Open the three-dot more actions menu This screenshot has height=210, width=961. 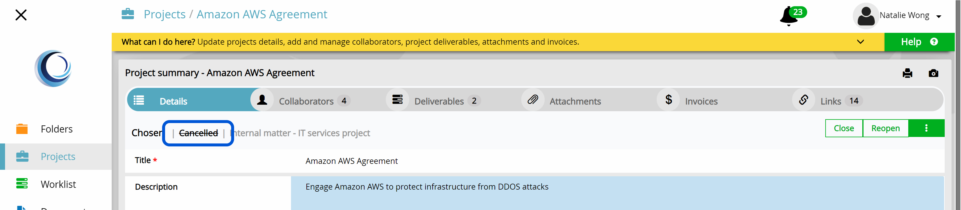point(926,128)
